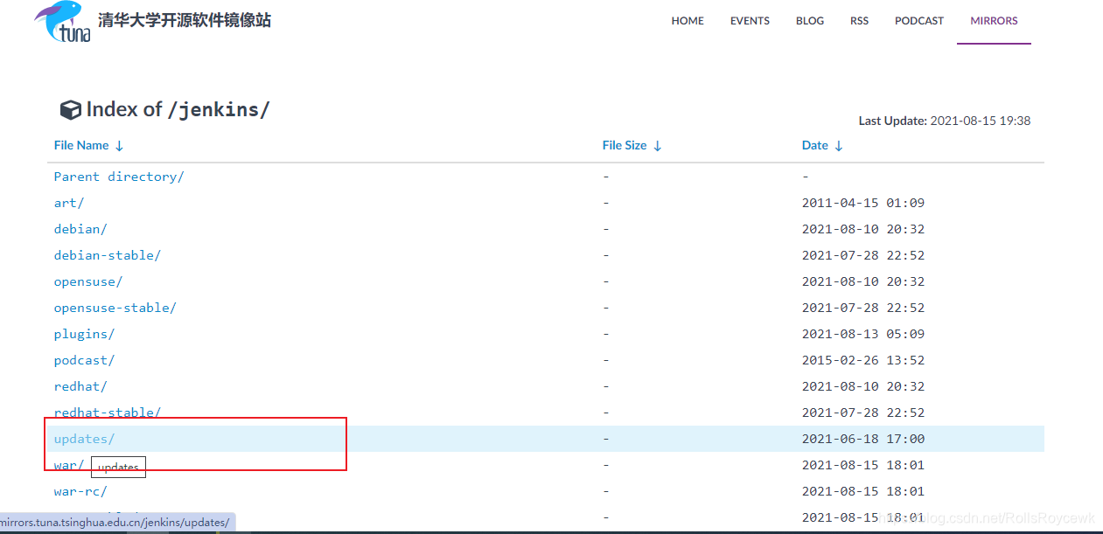Click the Last Update 2021-08-15 19:38 text
The image size is (1103, 534).
(945, 121)
